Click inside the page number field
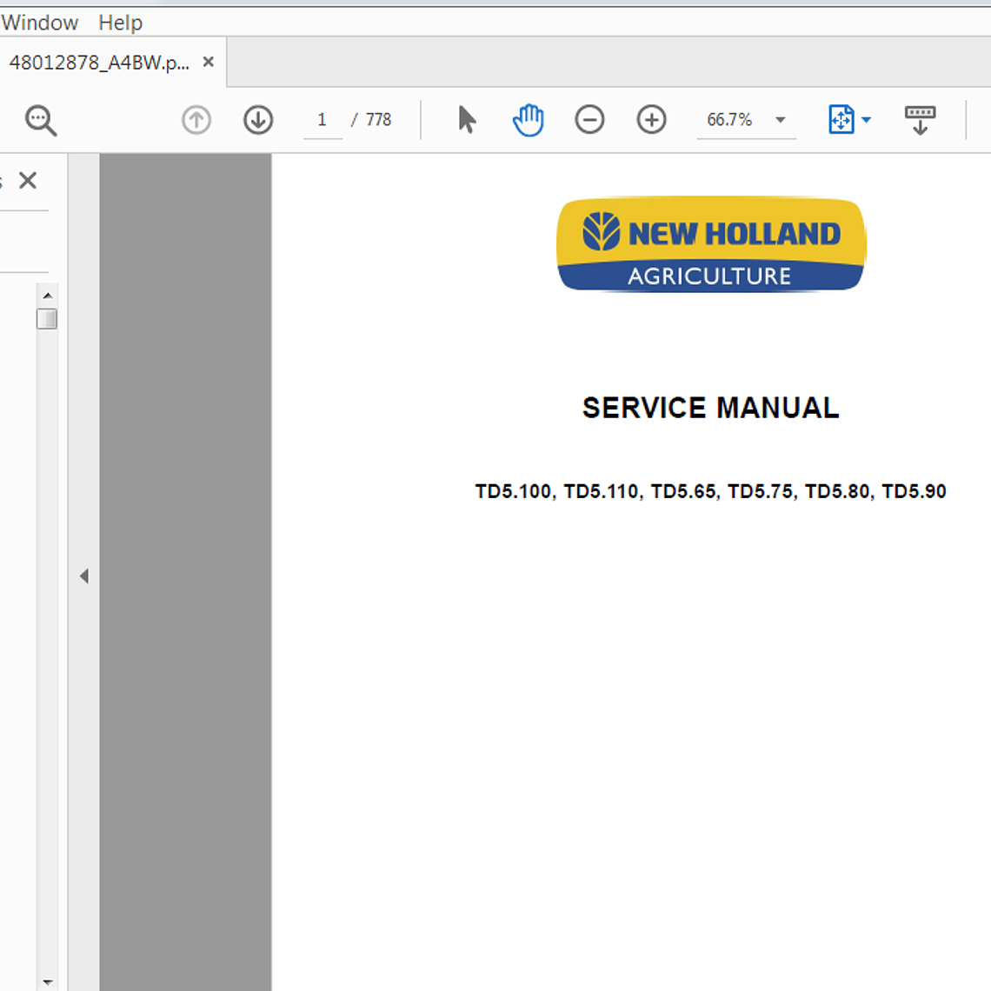991x991 pixels. [323, 119]
